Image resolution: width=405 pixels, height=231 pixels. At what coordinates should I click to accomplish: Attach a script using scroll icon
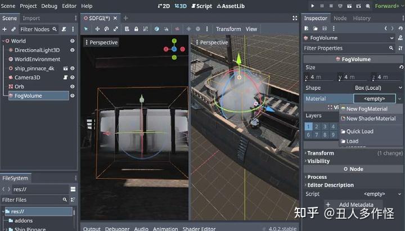tap(64, 29)
